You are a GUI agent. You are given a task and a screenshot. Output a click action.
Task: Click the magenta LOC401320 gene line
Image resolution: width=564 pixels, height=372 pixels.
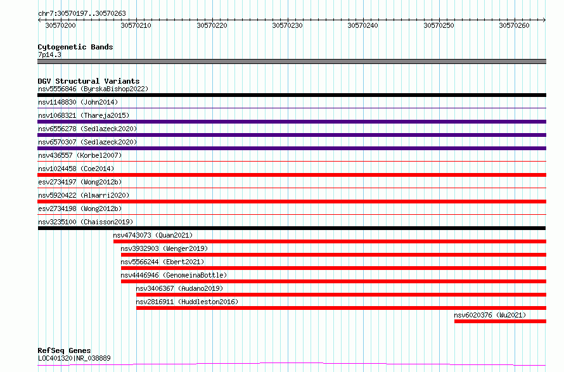coord(292,364)
